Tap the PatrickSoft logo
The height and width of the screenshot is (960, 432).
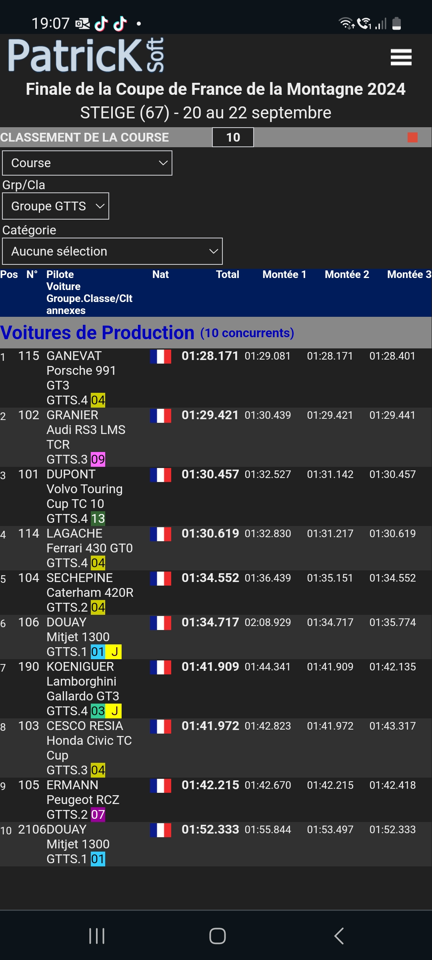click(86, 55)
